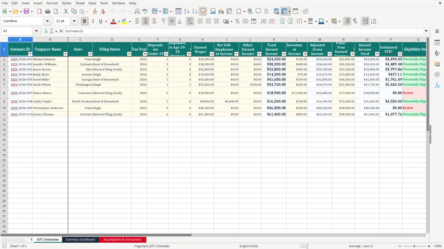Viewport: 444px width, 249px height.
Task: Open the Name Box dropdown arrow
Action: (36, 31)
